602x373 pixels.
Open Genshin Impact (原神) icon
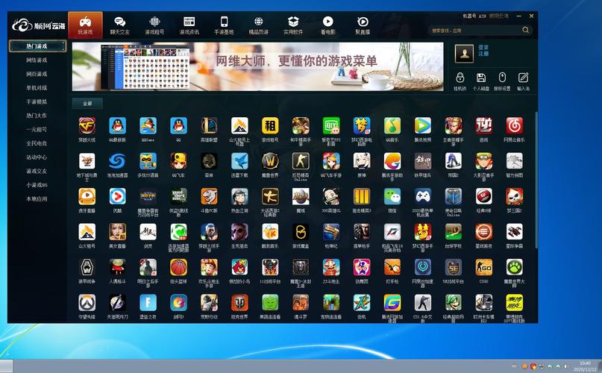362,161
